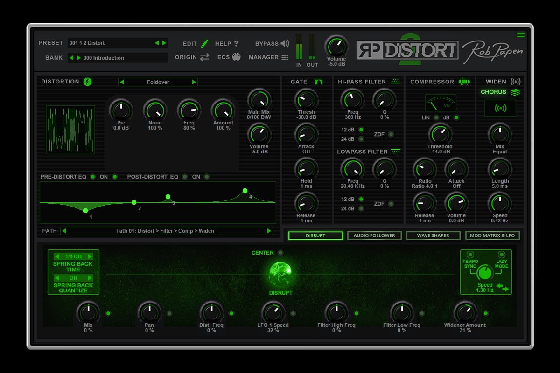Select previous distortion type before Foldover
Screen dimensions: 560x373
(x=122, y=82)
